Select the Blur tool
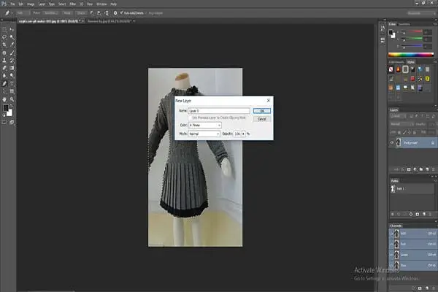The width and height of the screenshot is (438, 292). coord(4,75)
